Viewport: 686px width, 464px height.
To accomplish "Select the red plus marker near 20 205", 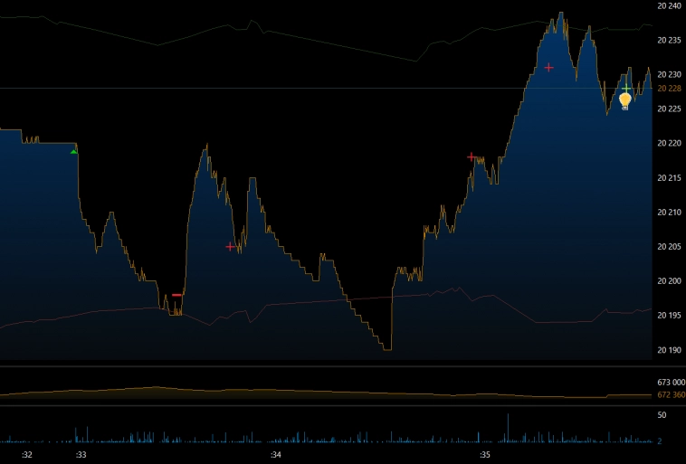I will [230, 247].
